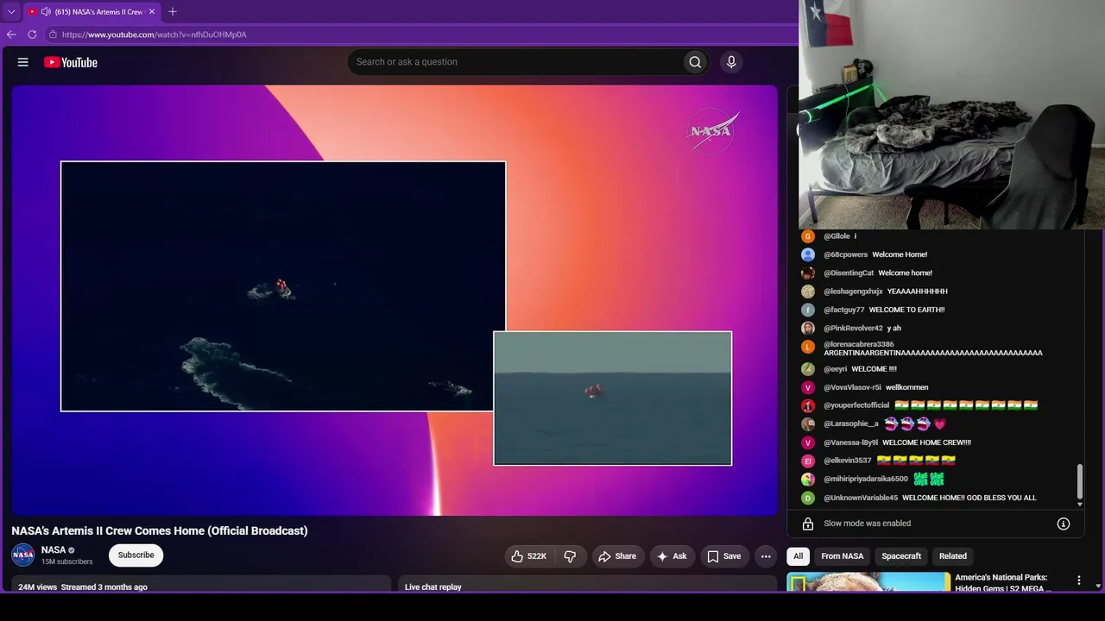Click the "24M views Streamed 3 months ago" text
1105x621 pixels.
(83, 587)
